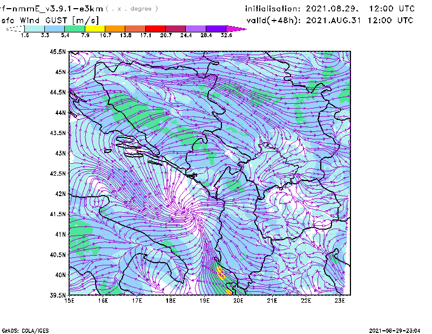432x334 pixels.
Task: Click the 16E longitude label
Action: [103, 300]
